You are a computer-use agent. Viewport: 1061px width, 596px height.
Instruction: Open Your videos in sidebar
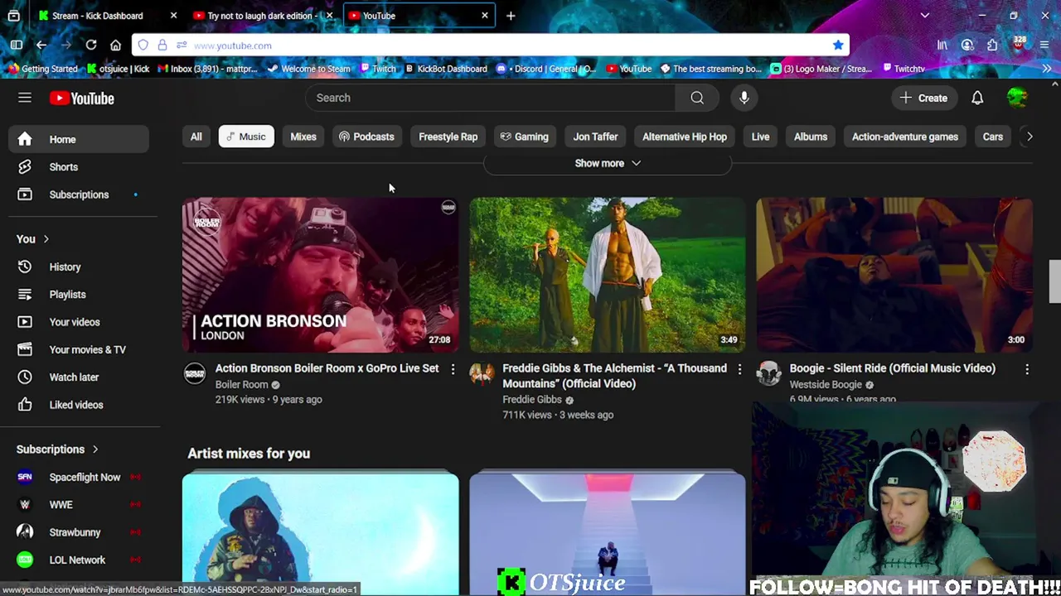[x=79, y=322]
